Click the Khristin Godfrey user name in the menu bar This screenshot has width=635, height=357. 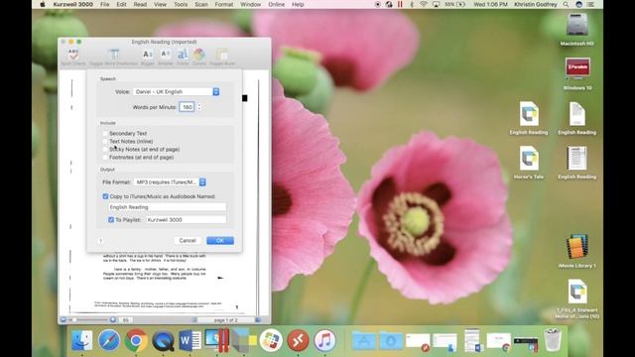coord(536,4)
